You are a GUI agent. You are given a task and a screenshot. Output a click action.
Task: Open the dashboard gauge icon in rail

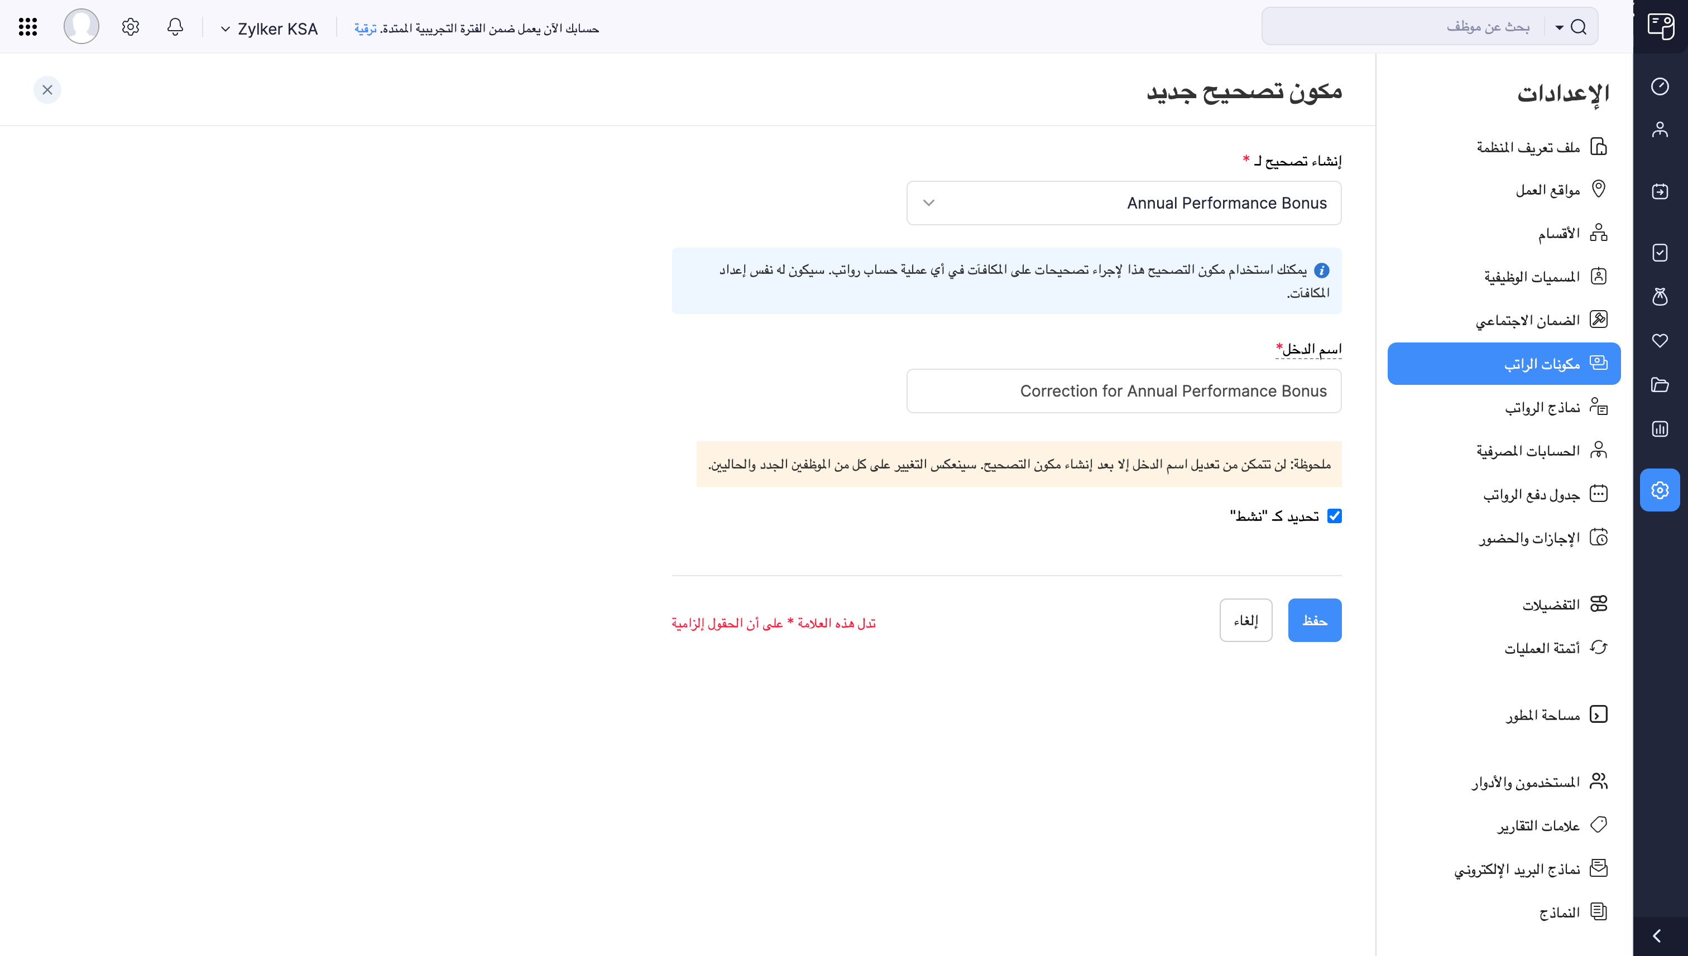(1660, 86)
